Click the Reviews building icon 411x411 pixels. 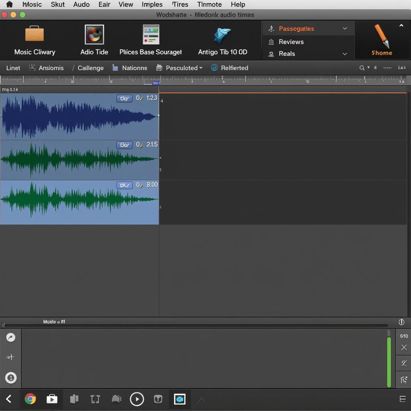click(x=271, y=42)
